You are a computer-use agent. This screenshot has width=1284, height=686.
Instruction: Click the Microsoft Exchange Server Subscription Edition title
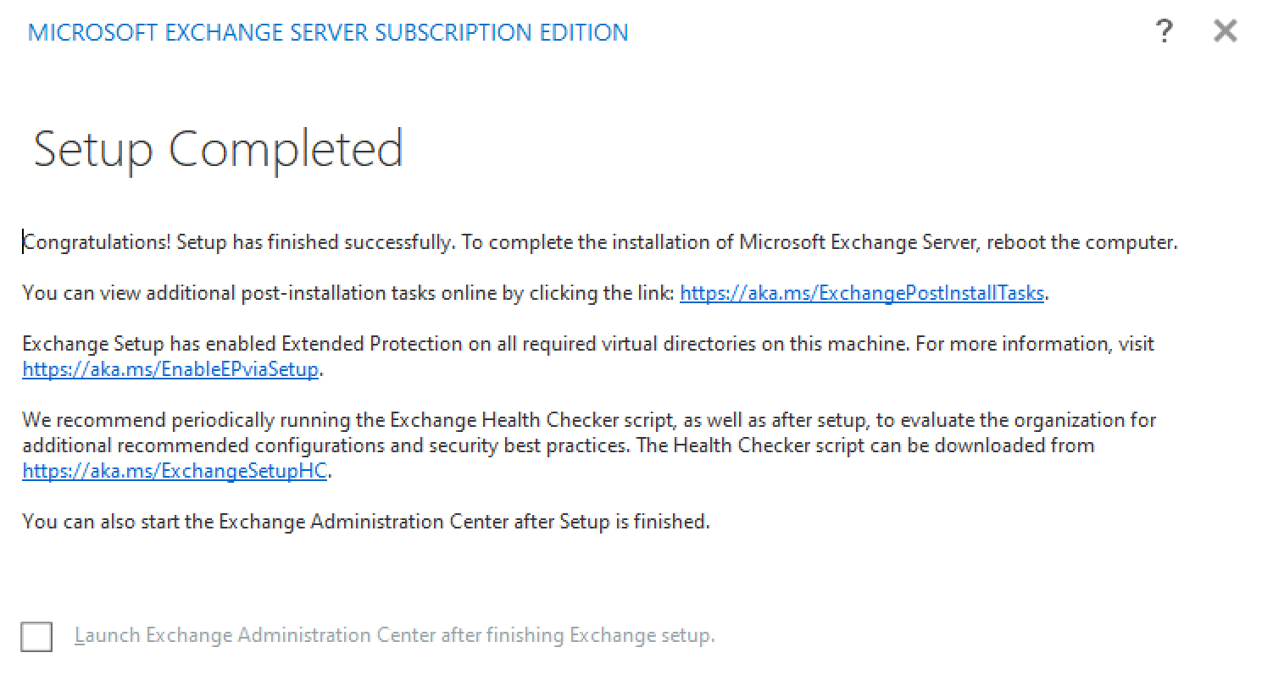click(x=328, y=33)
